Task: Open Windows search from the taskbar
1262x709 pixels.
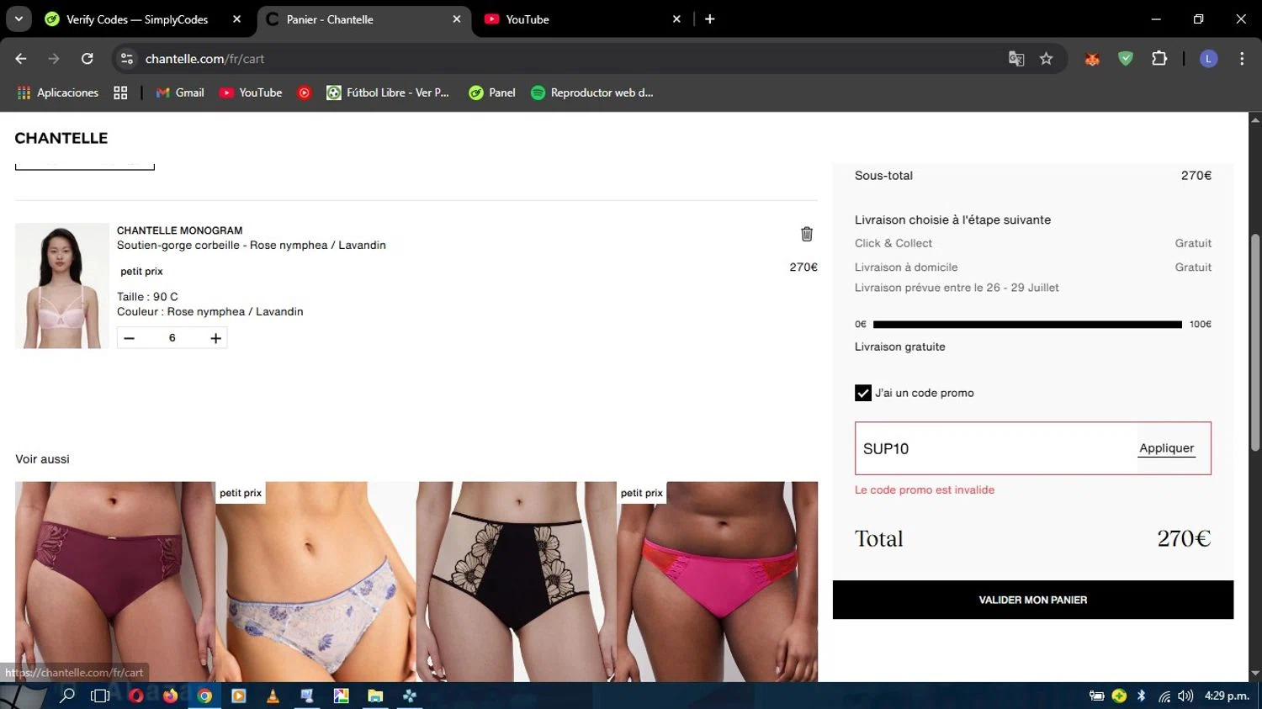Action: 67,696
